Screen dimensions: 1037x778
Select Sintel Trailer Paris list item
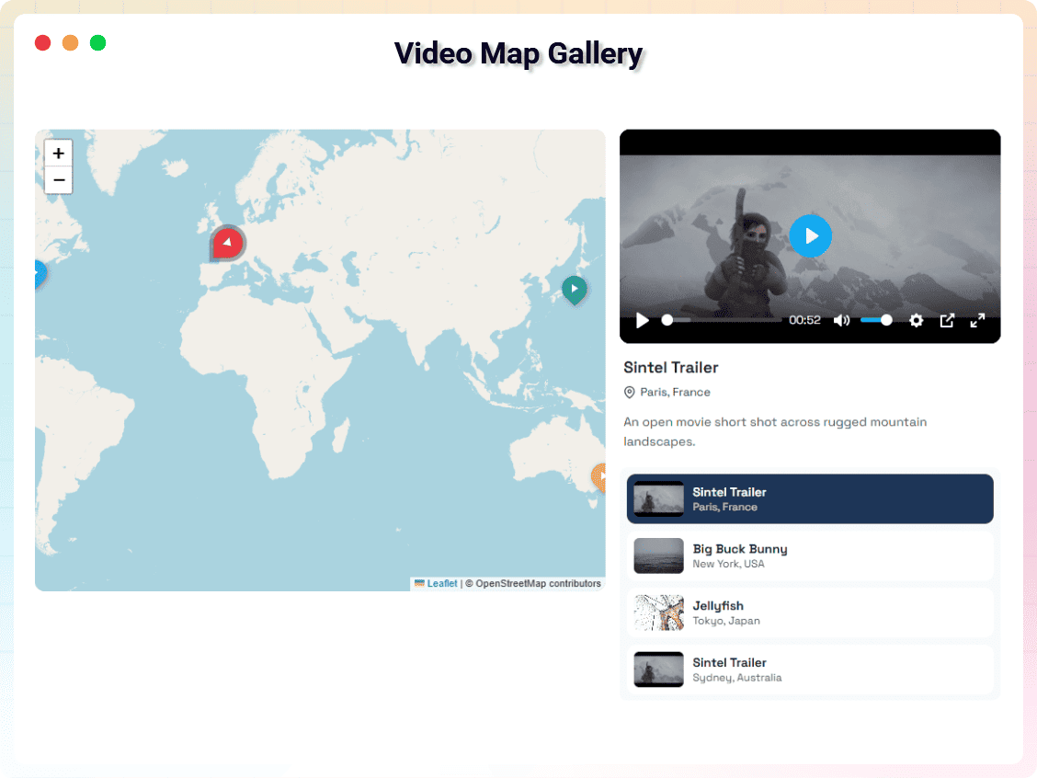click(x=810, y=498)
